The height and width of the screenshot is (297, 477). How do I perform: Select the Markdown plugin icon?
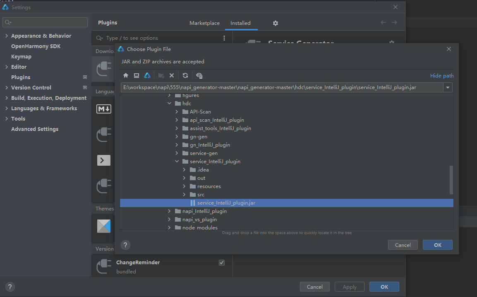[x=104, y=109]
